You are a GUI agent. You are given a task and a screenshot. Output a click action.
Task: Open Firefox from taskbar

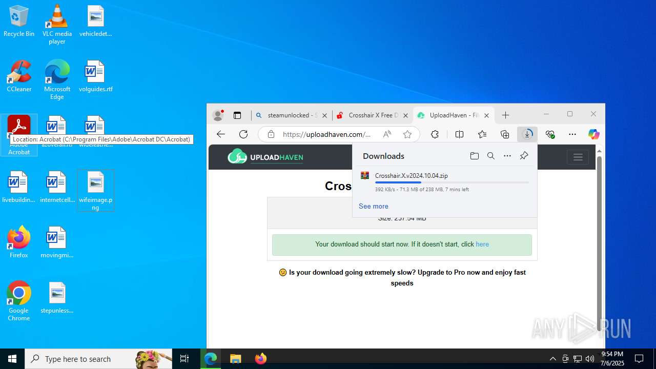click(x=260, y=359)
